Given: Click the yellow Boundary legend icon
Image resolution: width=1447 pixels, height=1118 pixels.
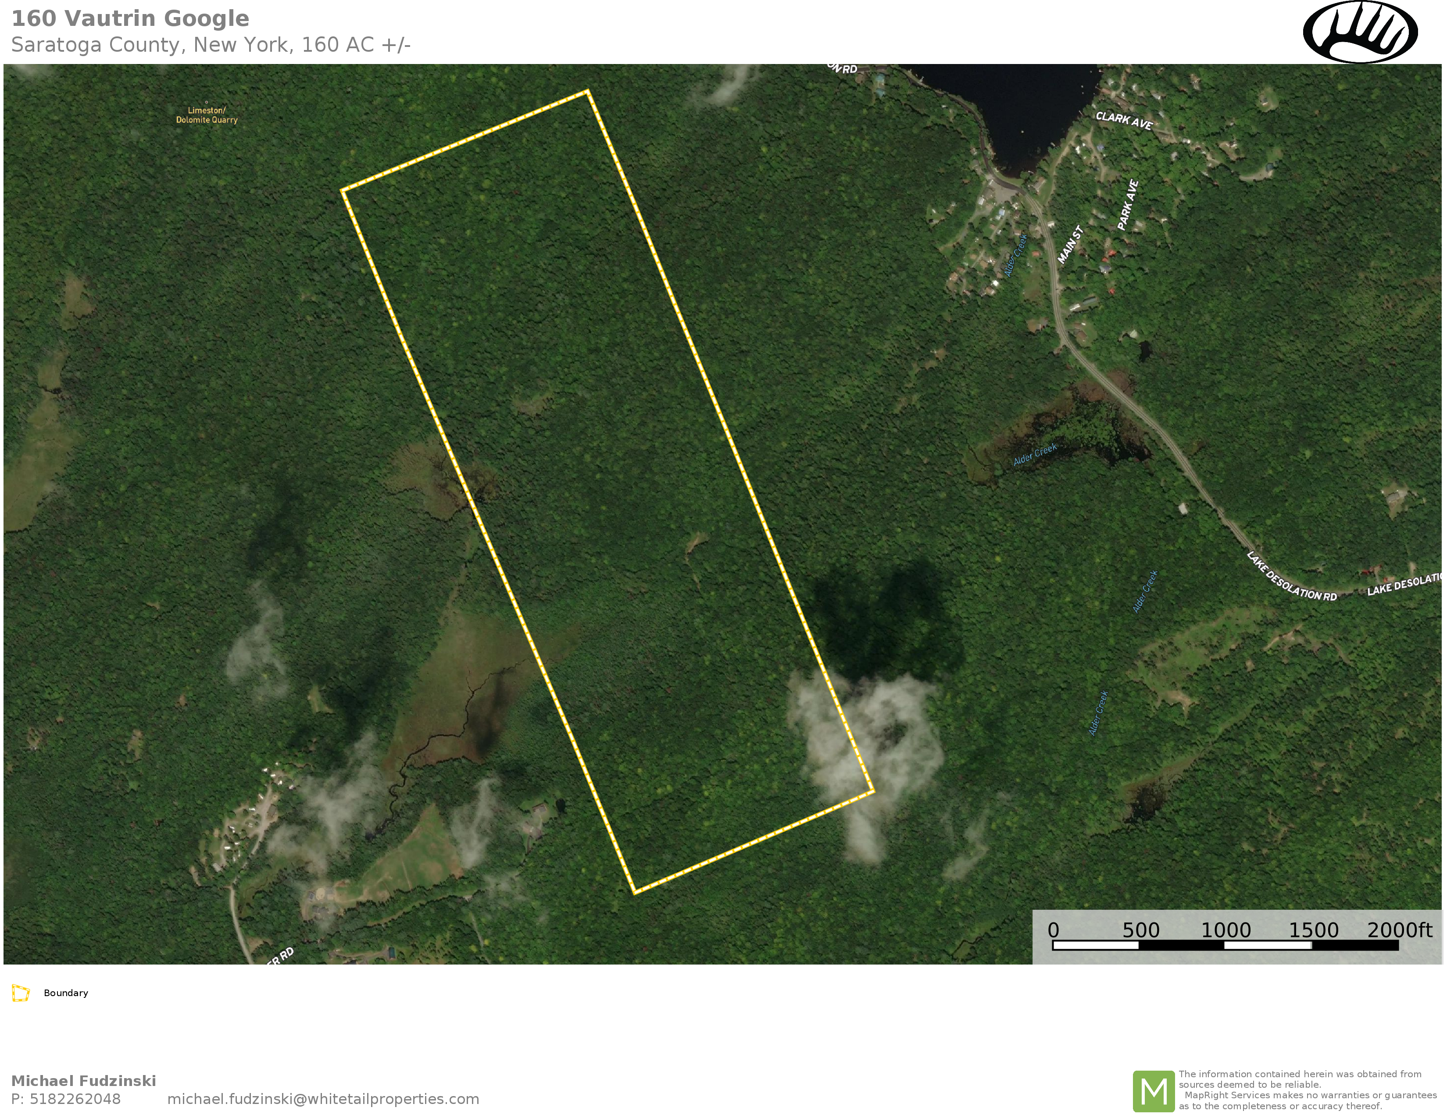Looking at the screenshot, I should pos(21,993).
